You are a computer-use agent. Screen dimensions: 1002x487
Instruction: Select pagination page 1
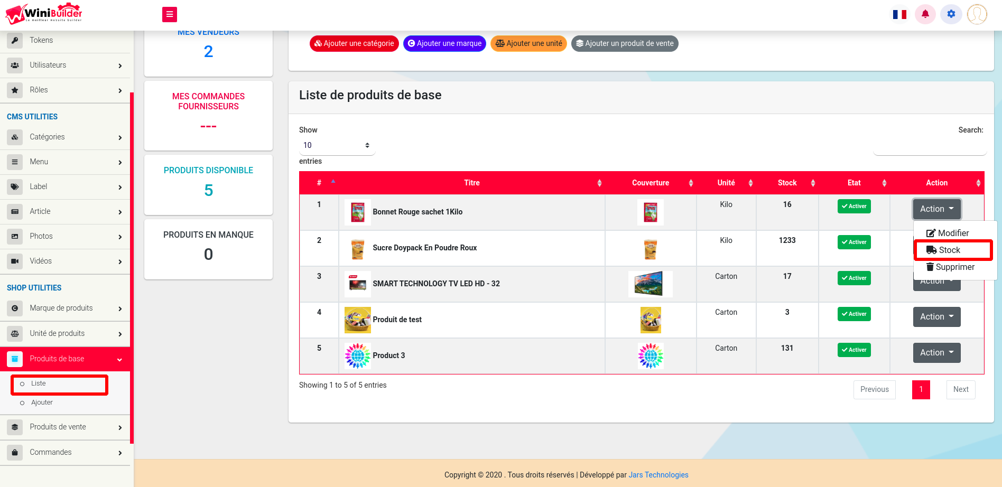921,389
